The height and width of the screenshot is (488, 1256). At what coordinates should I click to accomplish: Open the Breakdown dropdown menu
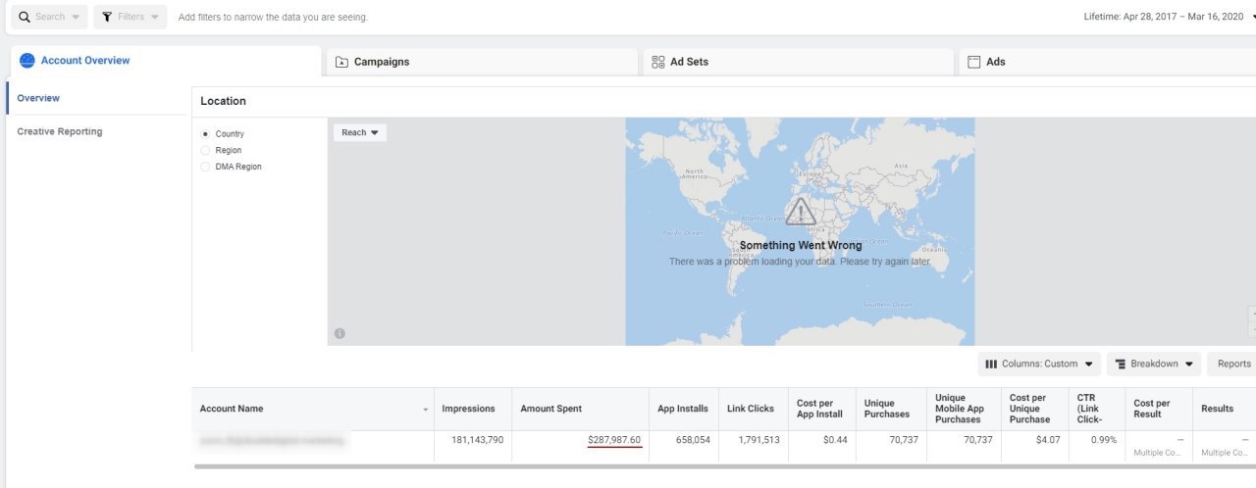pos(1154,364)
